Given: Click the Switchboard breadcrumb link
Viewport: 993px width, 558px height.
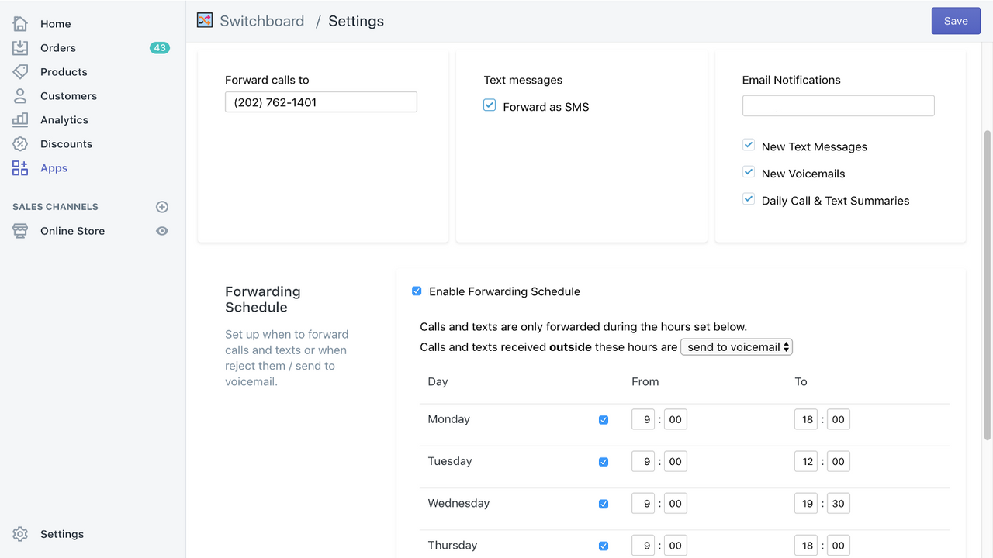Looking at the screenshot, I should click(x=262, y=21).
